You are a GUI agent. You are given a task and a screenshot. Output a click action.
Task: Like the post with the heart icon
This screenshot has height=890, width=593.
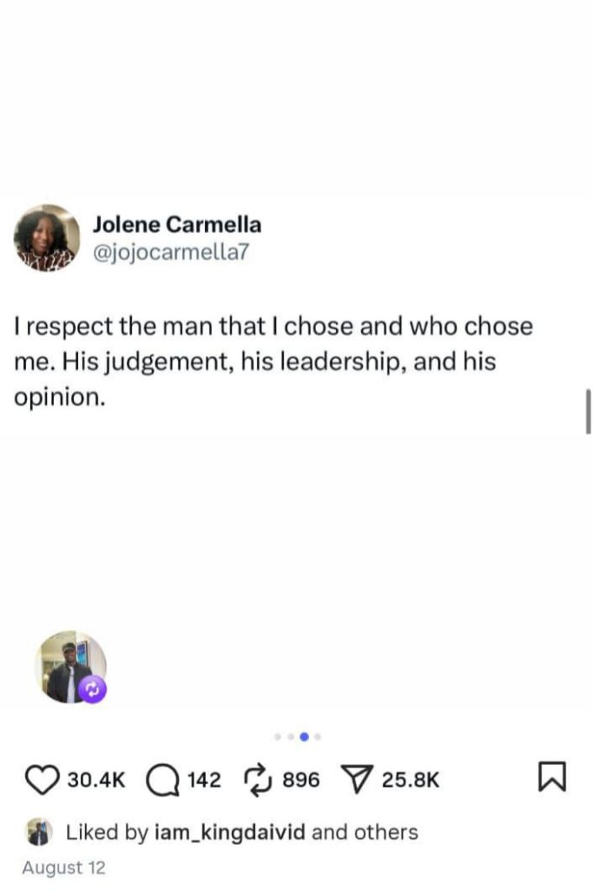coord(42,780)
